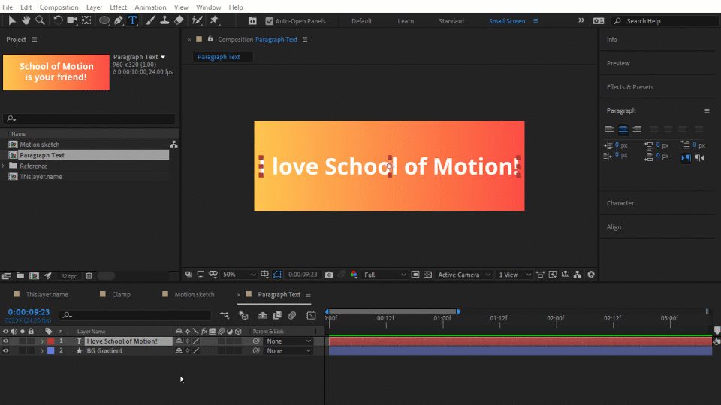Select the Horizontal Type tool
Screen dimensions: 721x405
133,20
